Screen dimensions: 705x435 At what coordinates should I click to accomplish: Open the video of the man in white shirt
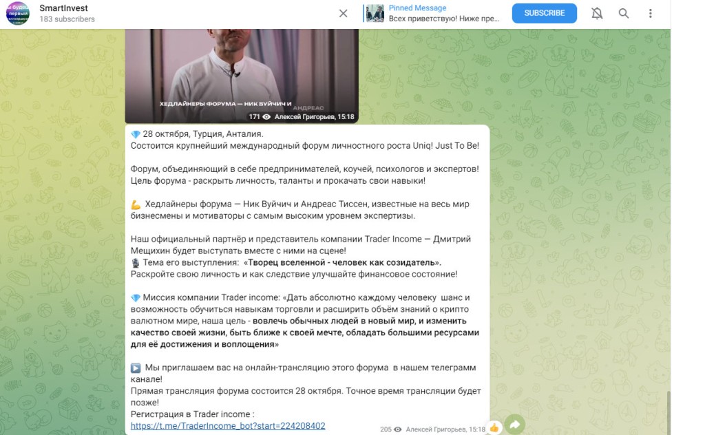[x=242, y=76]
